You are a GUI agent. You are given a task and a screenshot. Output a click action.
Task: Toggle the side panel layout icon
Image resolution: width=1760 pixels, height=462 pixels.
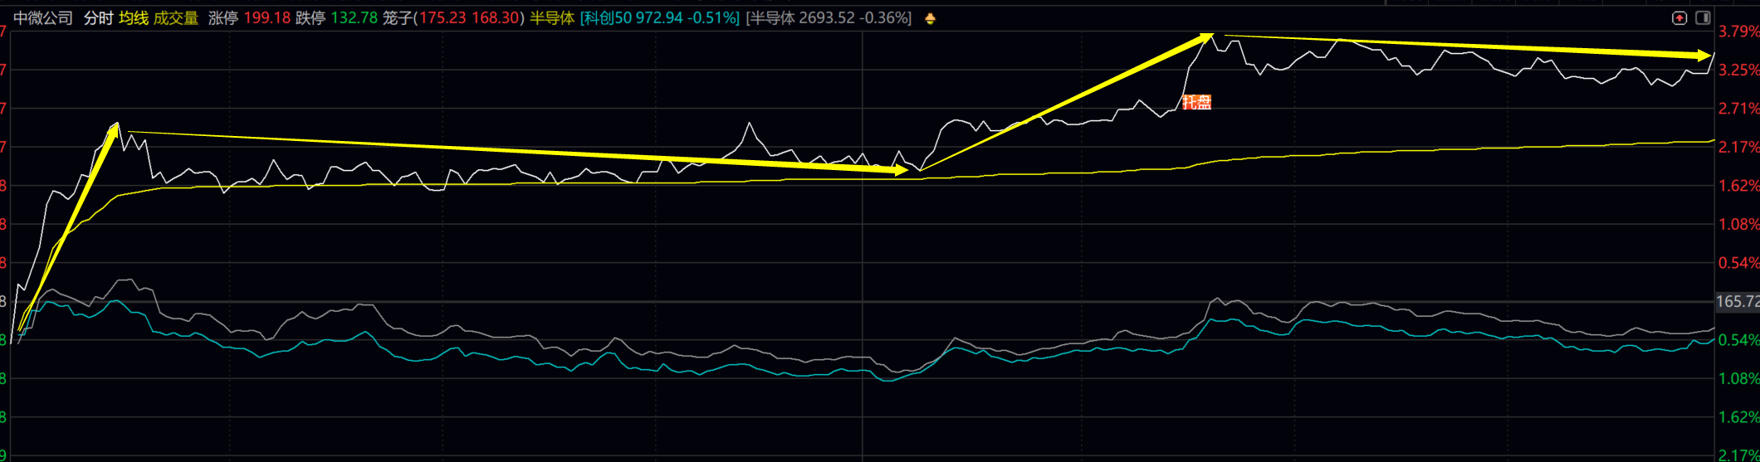[x=1703, y=17]
